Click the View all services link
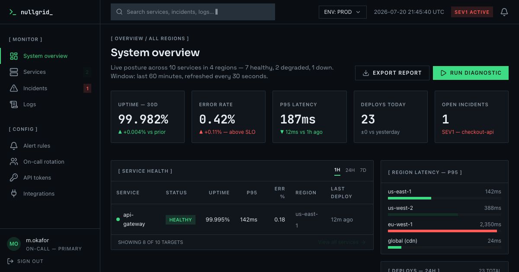The image size is (519, 272). click(342, 242)
